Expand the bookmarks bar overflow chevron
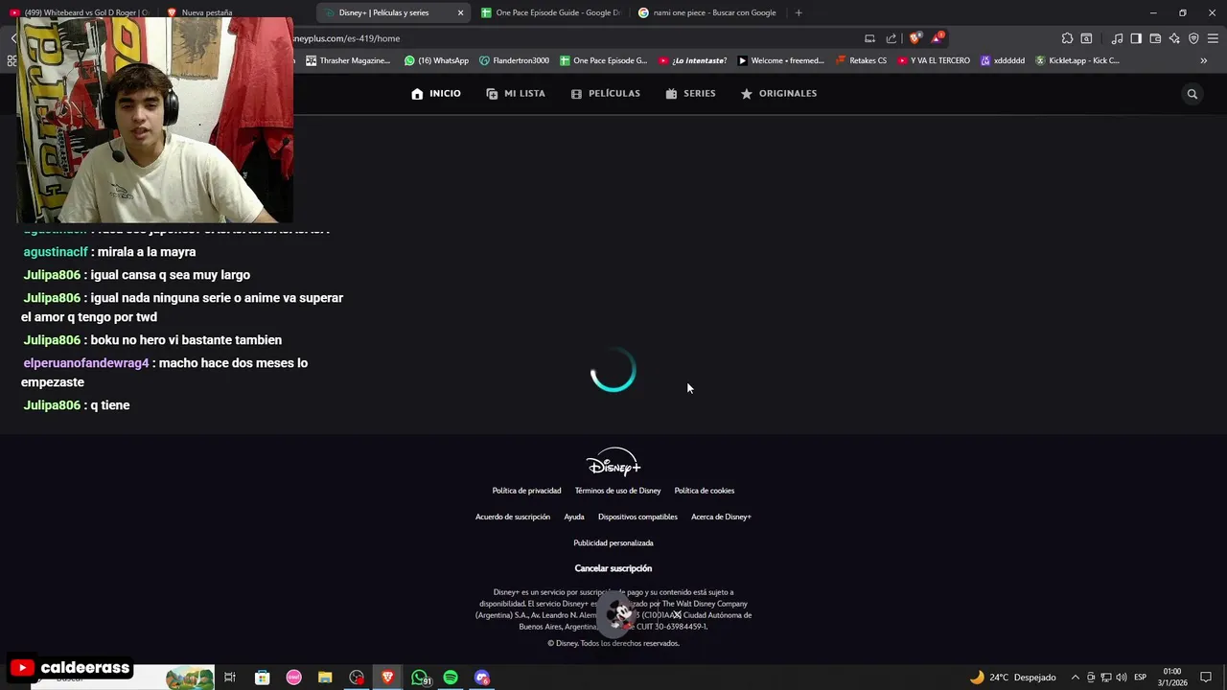This screenshot has height=690, width=1227. [1204, 60]
